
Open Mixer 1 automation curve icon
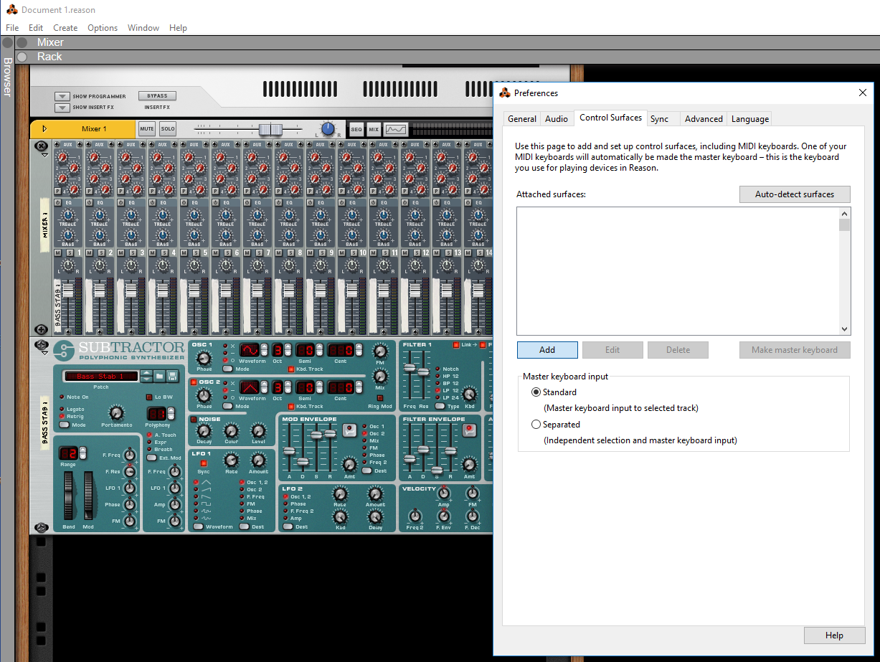tap(396, 129)
